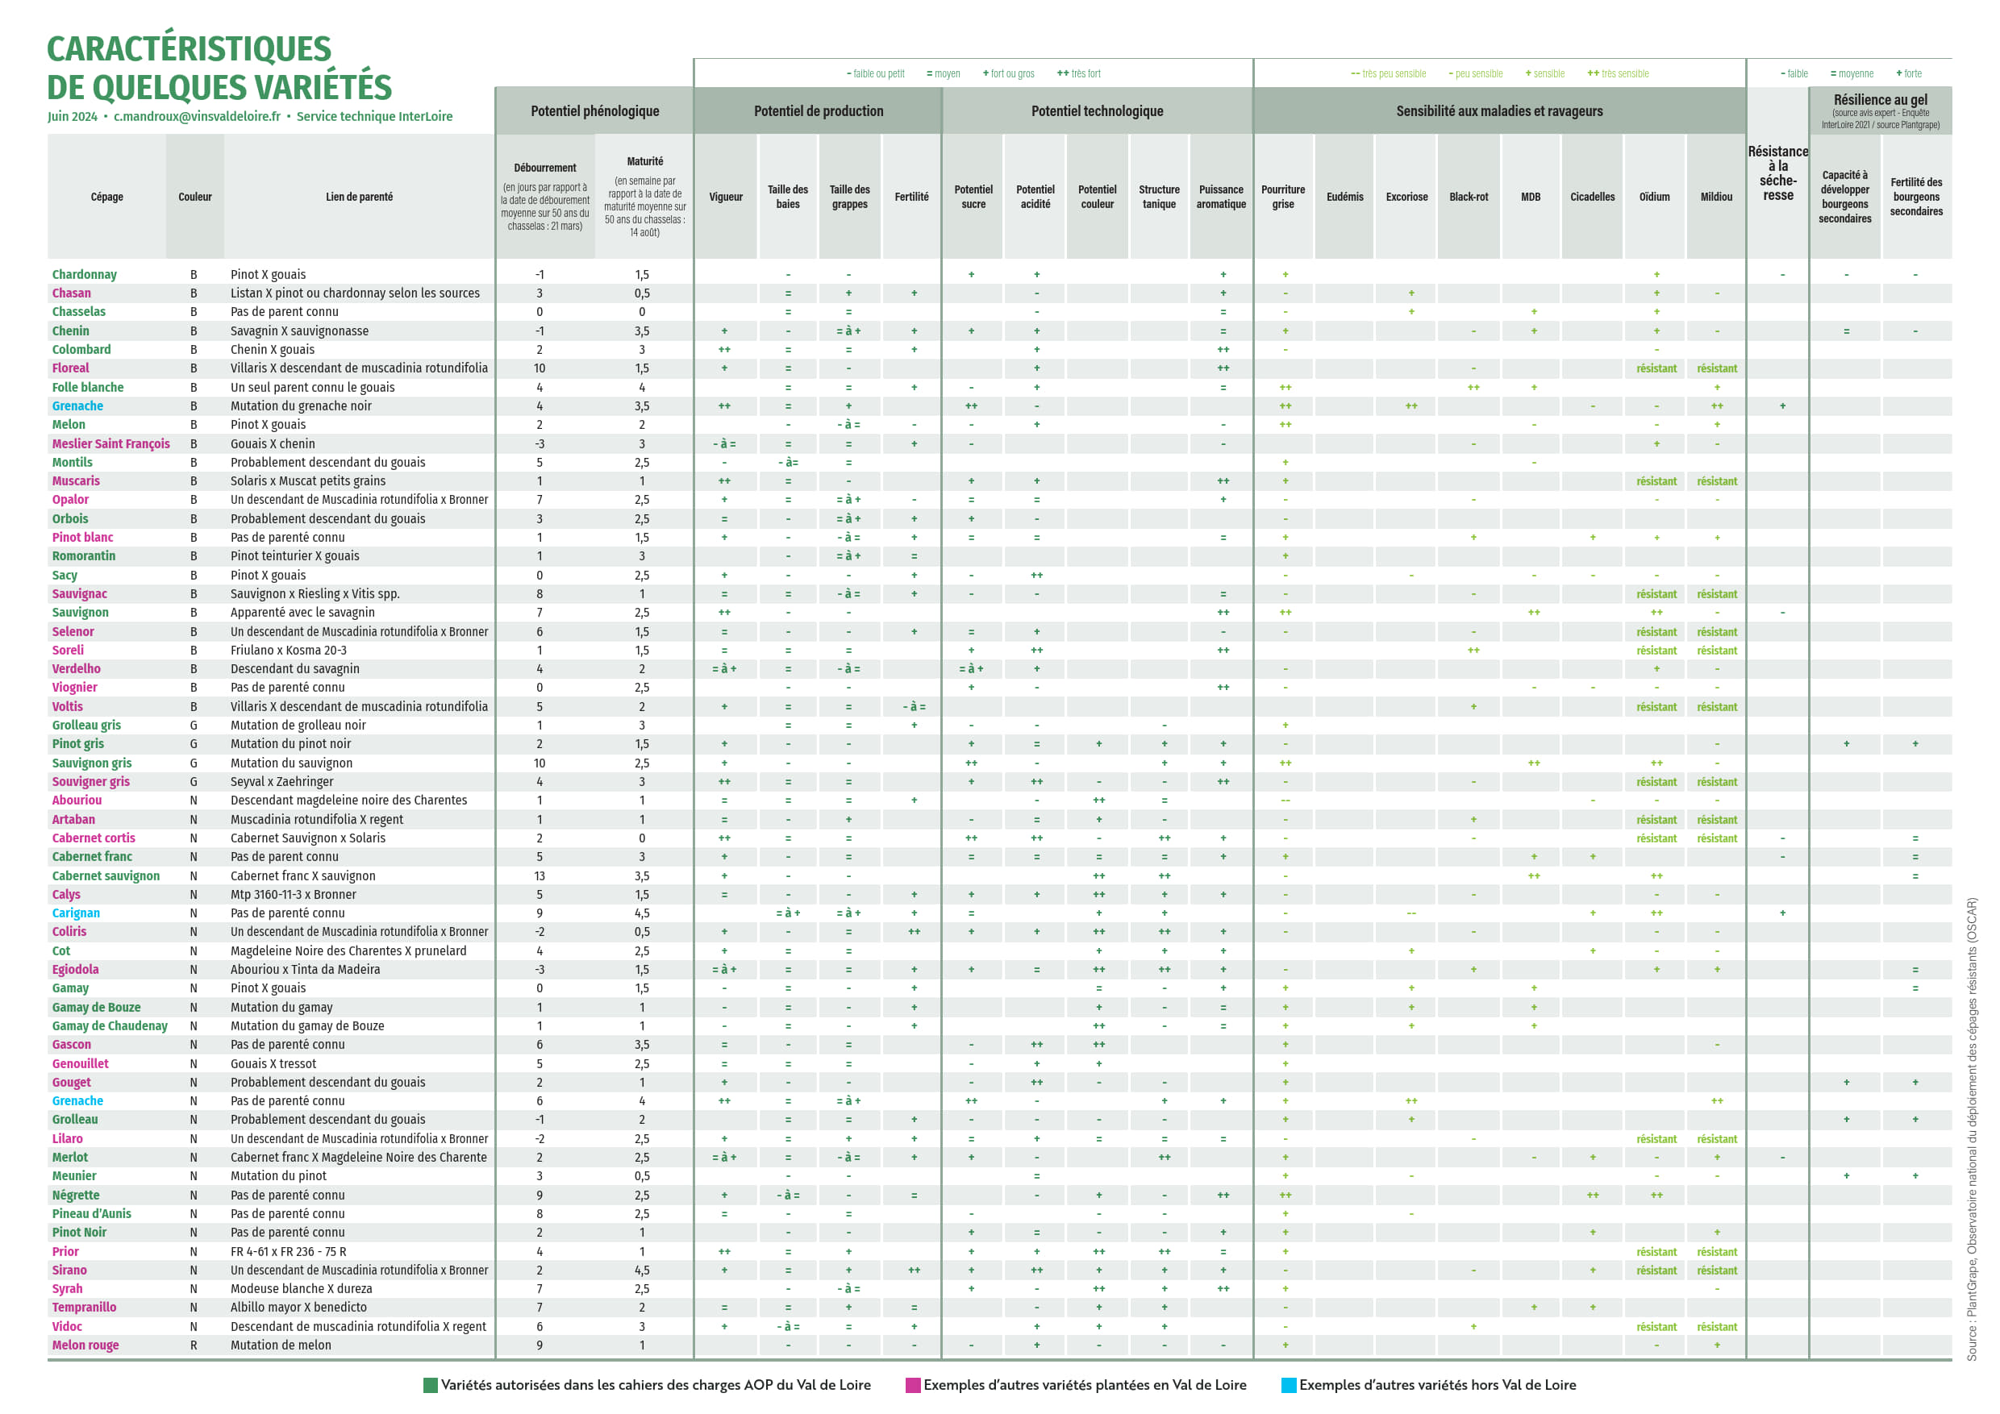The image size is (2000, 1414).
Task: Click the Résistance à la sécheresse header
Action: tap(1778, 173)
